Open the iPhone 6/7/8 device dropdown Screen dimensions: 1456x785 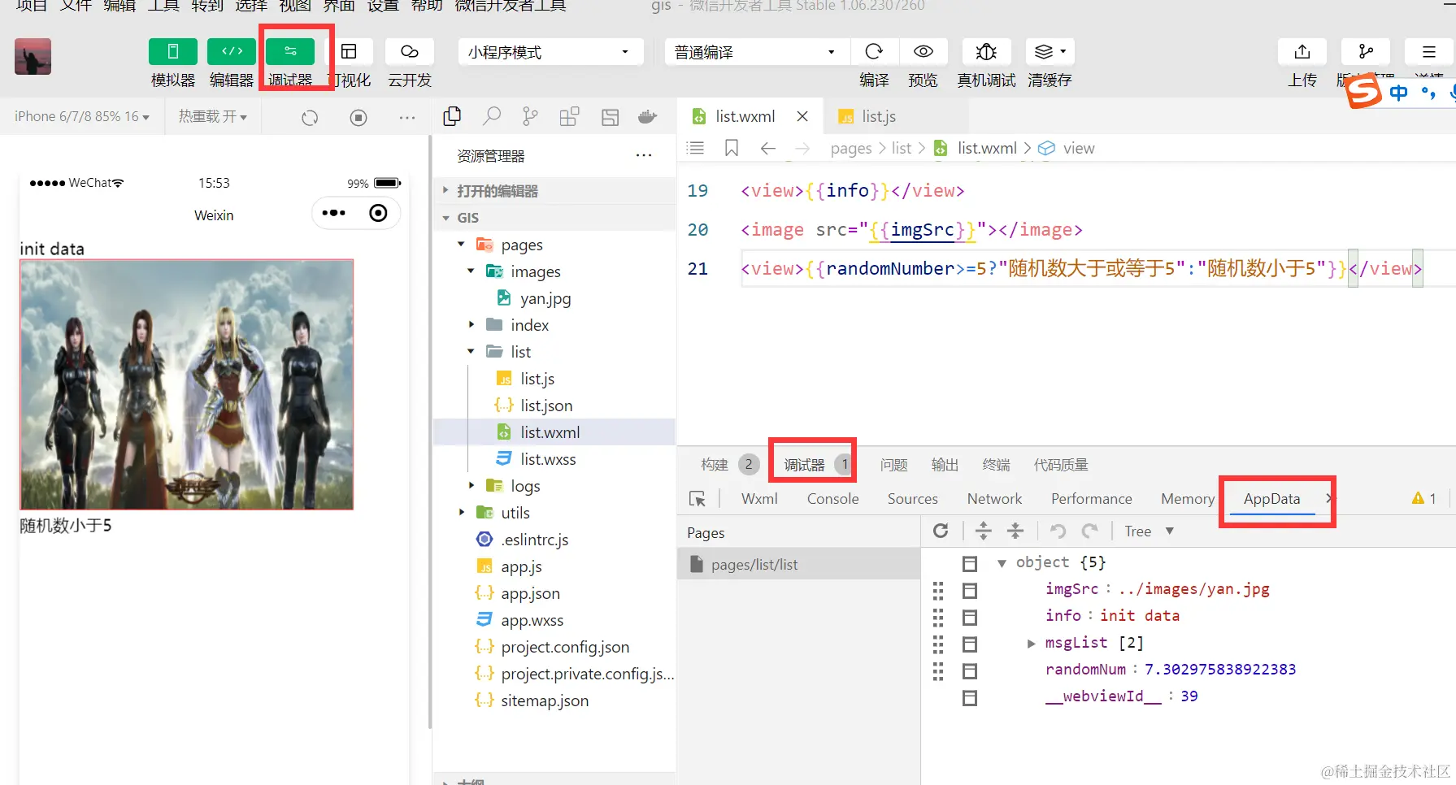tap(81, 116)
